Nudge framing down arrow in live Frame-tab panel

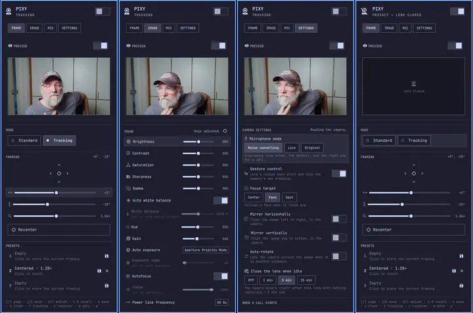click(59, 182)
